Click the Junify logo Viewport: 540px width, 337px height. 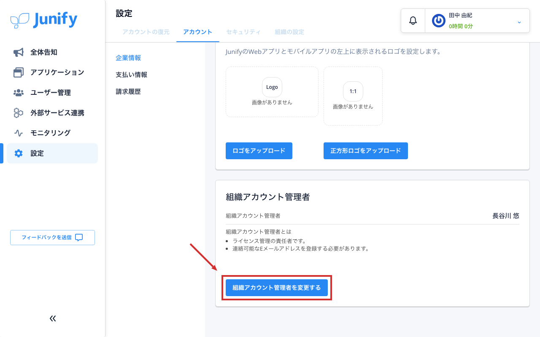click(44, 20)
